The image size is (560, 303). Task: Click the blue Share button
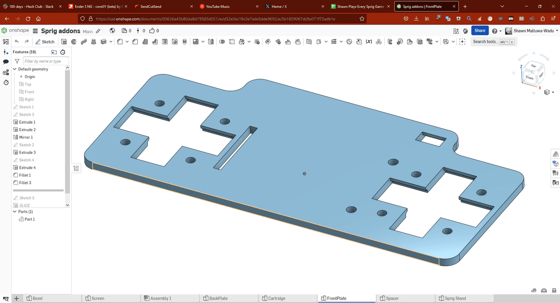pyautogui.click(x=479, y=31)
